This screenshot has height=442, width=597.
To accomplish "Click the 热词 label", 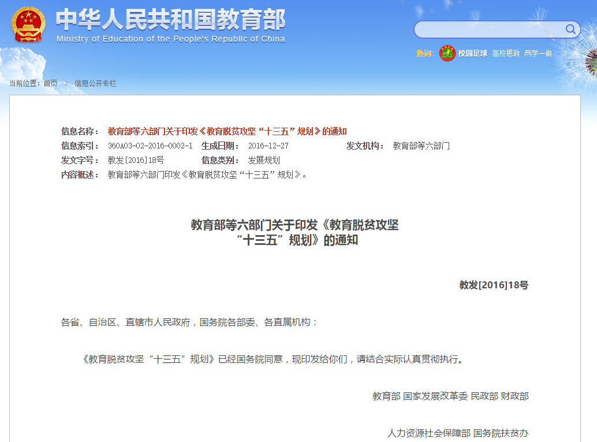I will [x=425, y=53].
